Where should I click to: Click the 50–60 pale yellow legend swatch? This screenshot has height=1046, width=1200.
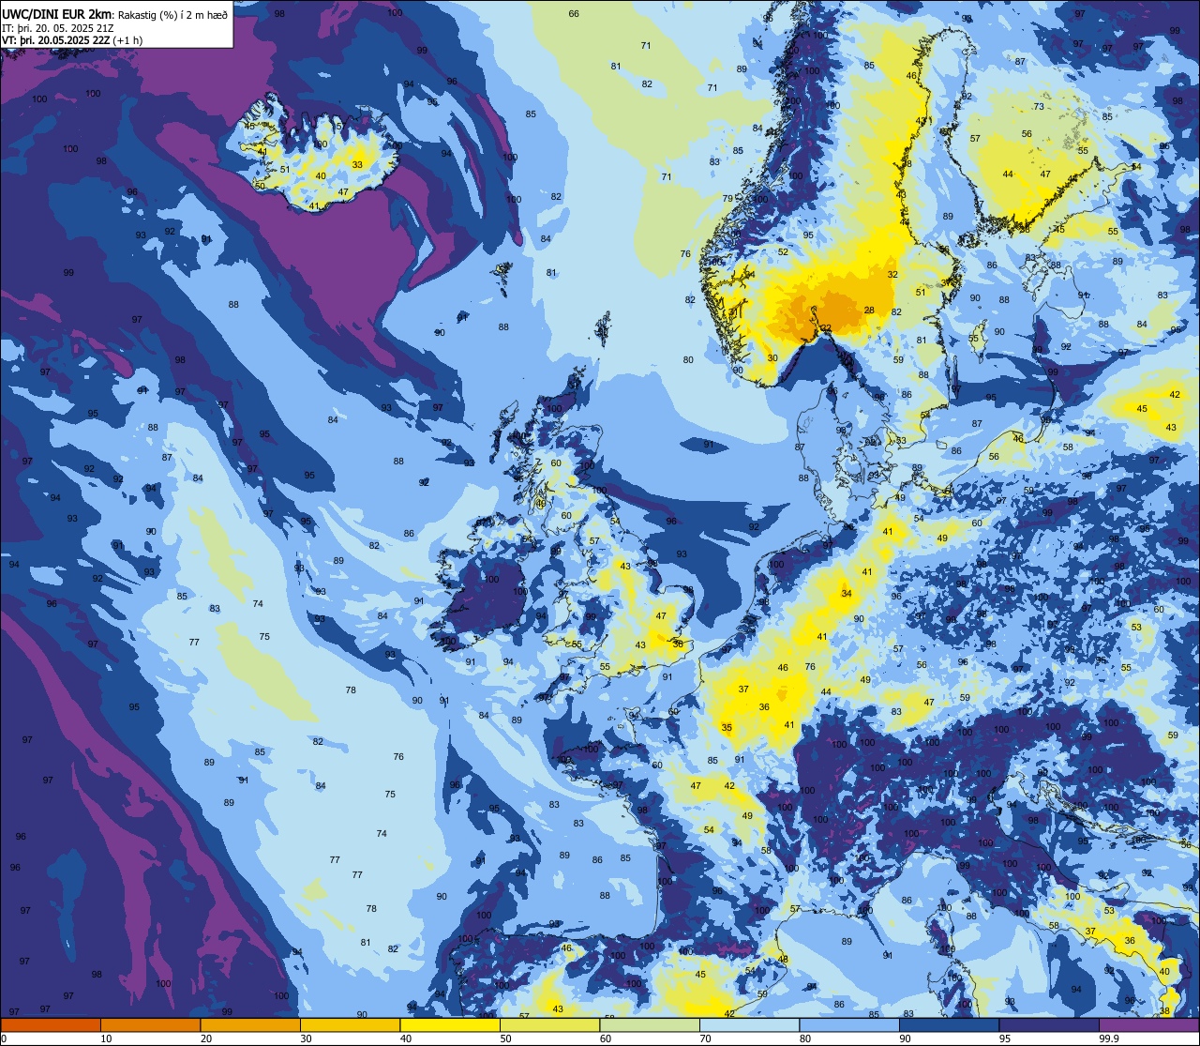(549, 1024)
